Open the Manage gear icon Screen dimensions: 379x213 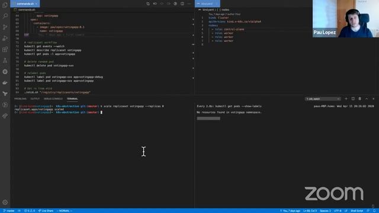(x=5, y=202)
